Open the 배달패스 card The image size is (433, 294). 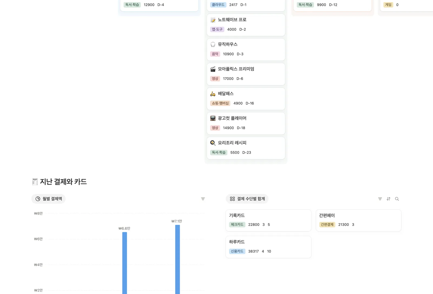(x=246, y=99)
